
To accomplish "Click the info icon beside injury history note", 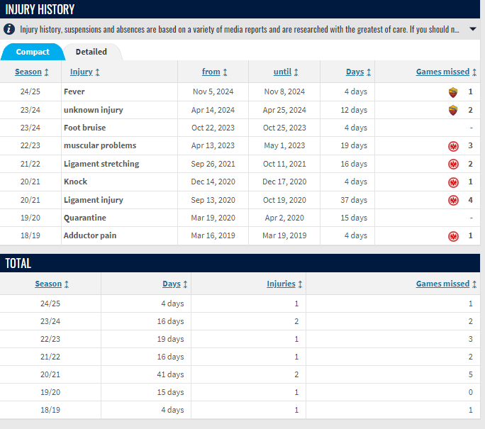I will [9, 29].
